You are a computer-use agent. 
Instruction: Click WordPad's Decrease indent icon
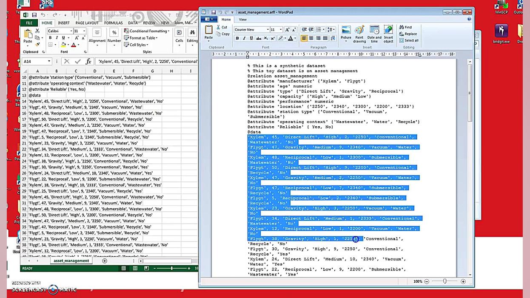[x=304, y=30]
